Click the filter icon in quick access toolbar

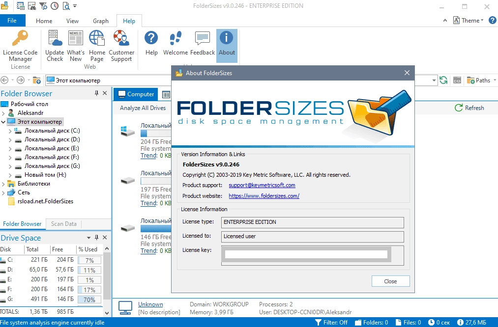click(x=43, y=6)
